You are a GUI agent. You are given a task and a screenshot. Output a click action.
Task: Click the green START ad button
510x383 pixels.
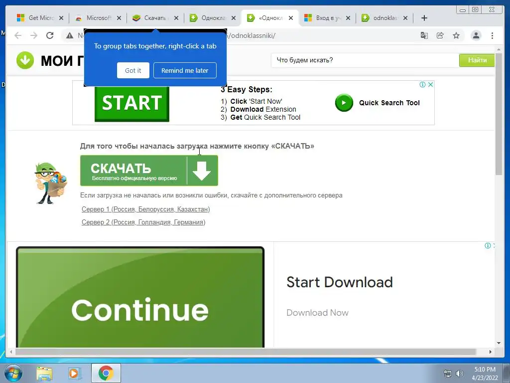(131, 104)
